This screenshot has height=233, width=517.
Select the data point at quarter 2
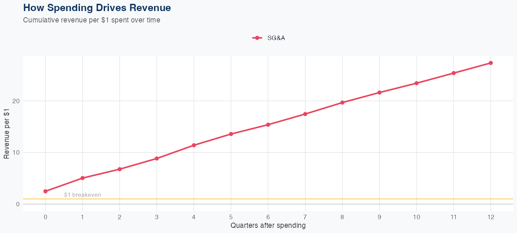pos(120,169)
